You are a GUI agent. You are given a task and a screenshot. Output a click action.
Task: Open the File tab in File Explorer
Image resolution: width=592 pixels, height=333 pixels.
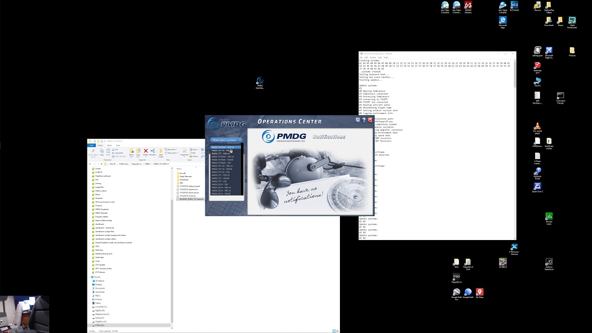pos(92,145)
